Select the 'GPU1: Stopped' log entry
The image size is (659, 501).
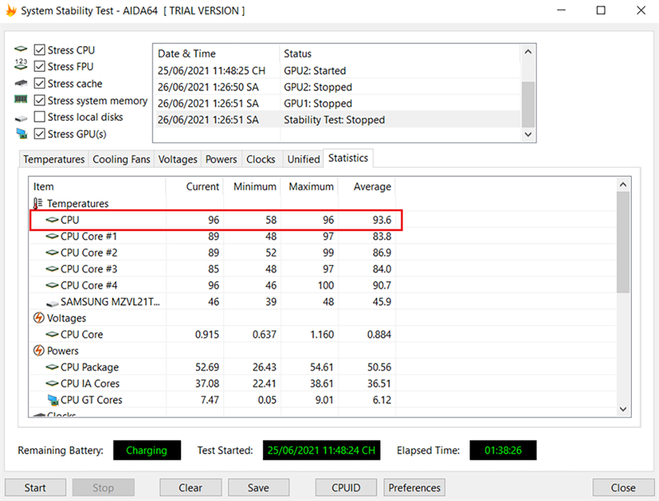(x=338, y=103)
